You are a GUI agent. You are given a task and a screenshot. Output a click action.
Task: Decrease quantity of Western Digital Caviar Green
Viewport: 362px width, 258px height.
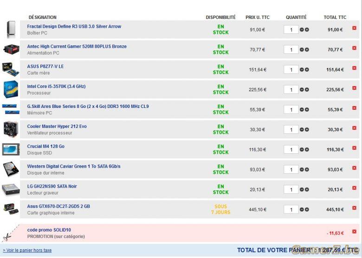(302, 170)
